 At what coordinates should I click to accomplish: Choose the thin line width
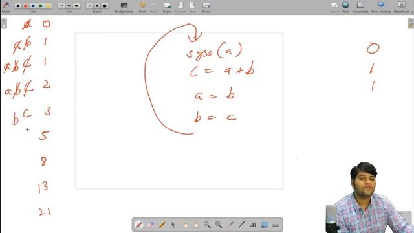point(61,6)
